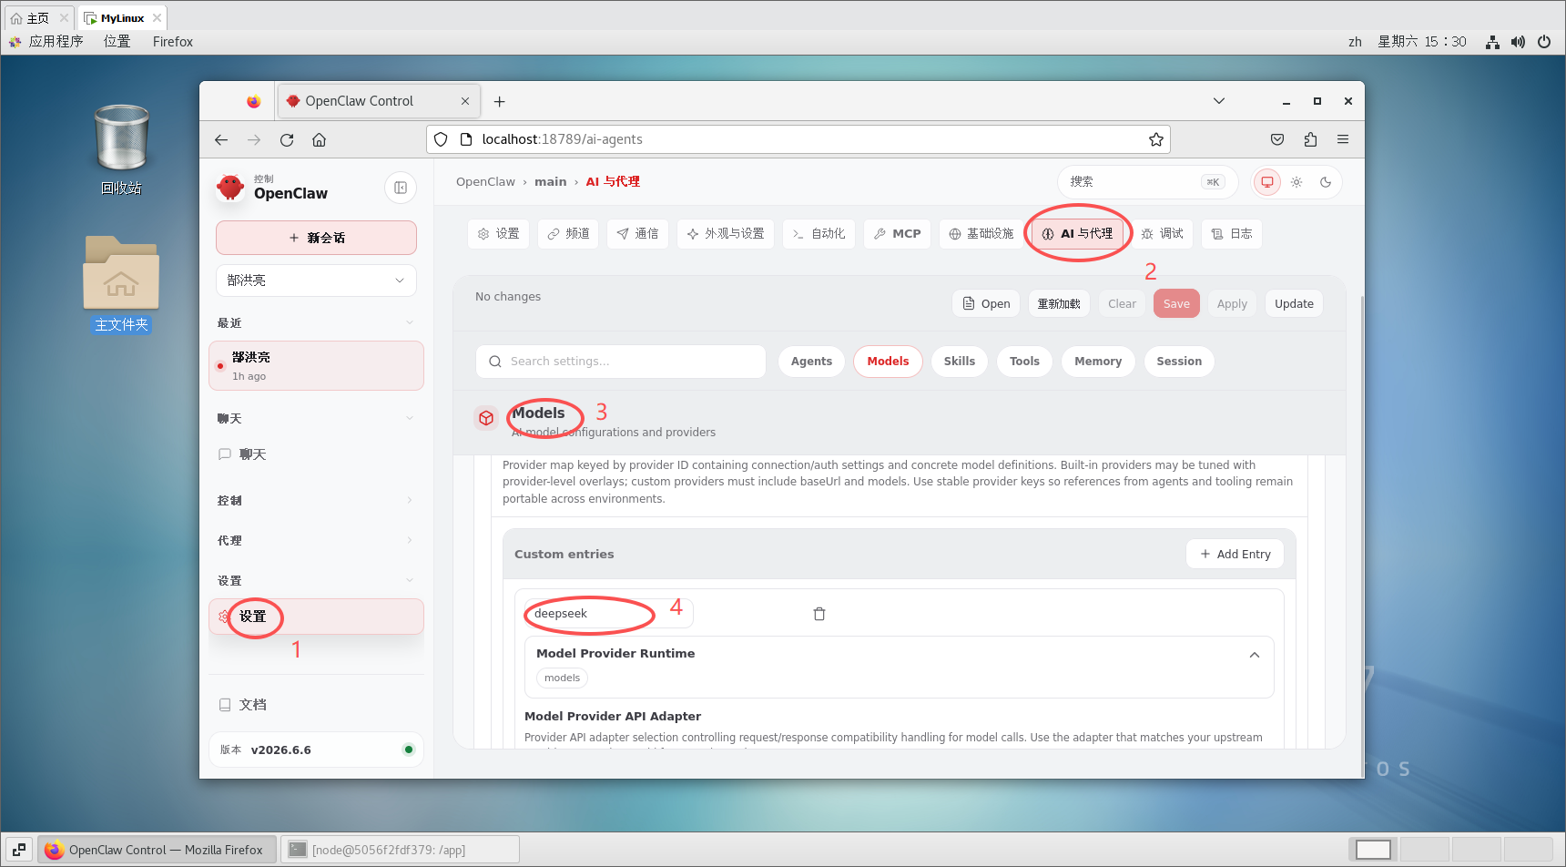Viewport: 1566px width, 867px height.
Task: Reload the page in Firefox
Action: [x=287, y=139]
